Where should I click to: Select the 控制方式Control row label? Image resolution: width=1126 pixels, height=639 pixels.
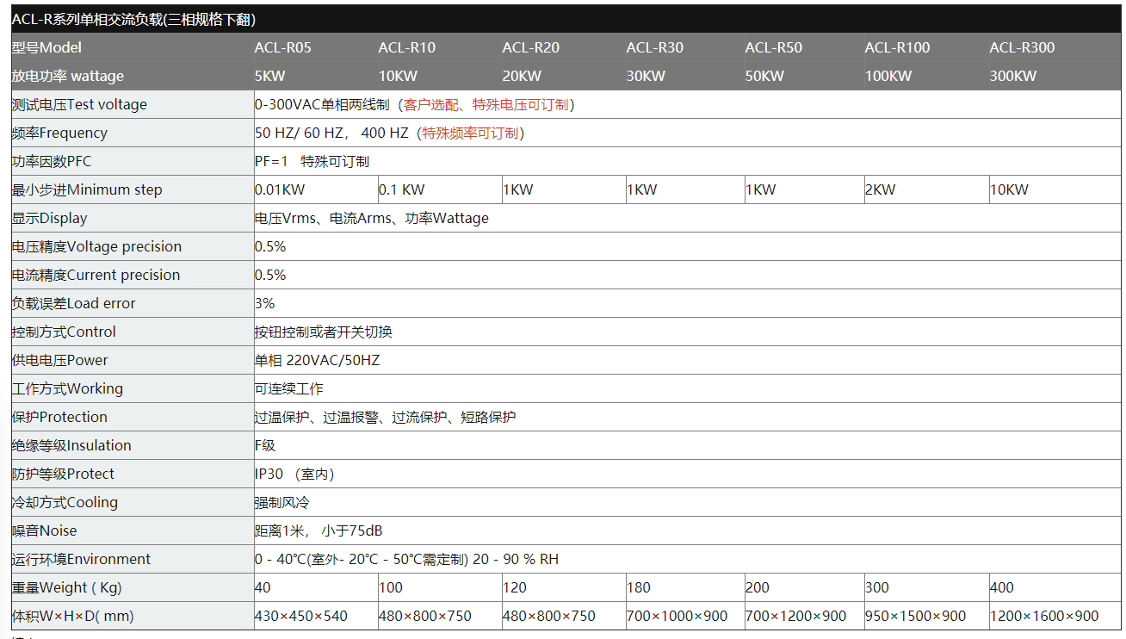[64, 332]
